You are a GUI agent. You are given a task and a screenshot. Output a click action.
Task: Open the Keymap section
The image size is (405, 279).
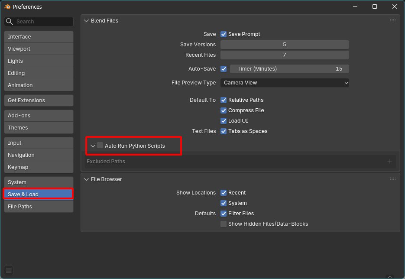click(39, 167)
